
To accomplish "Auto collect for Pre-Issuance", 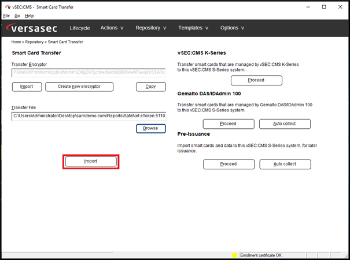I will click(x=285, y=164).
